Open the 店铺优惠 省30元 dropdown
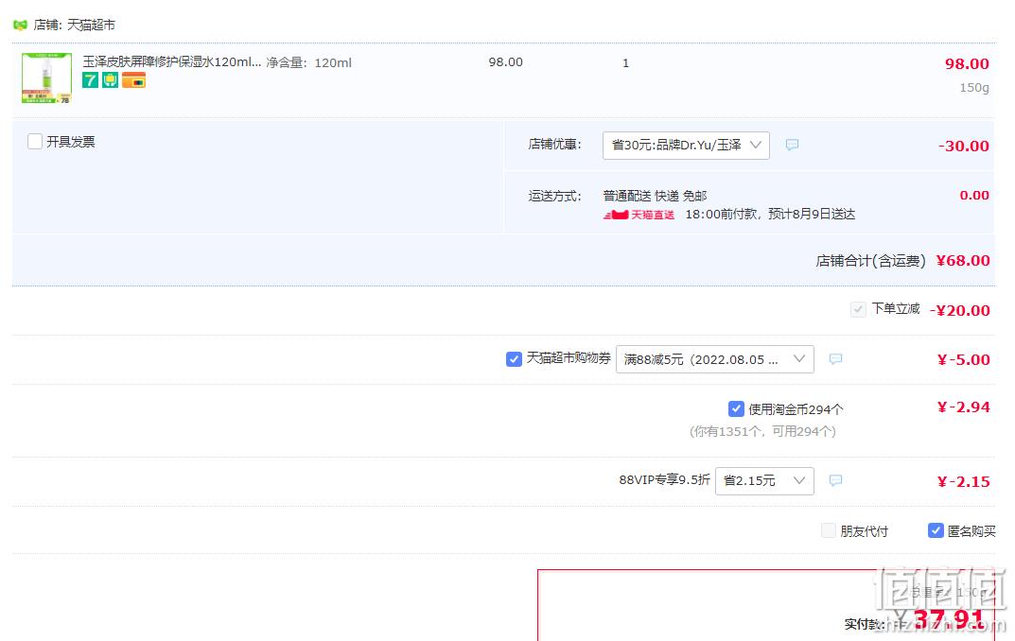Screen dimensions: 1015x641 click(686, 146)
